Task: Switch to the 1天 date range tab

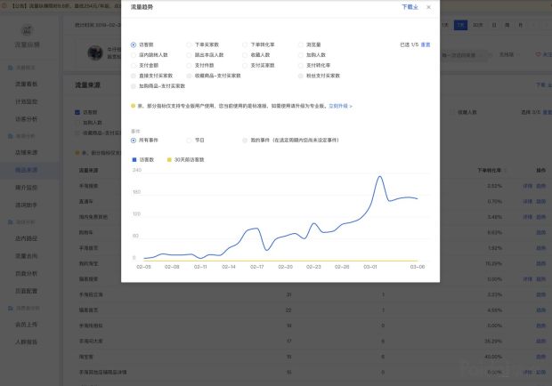Action: 445,25
